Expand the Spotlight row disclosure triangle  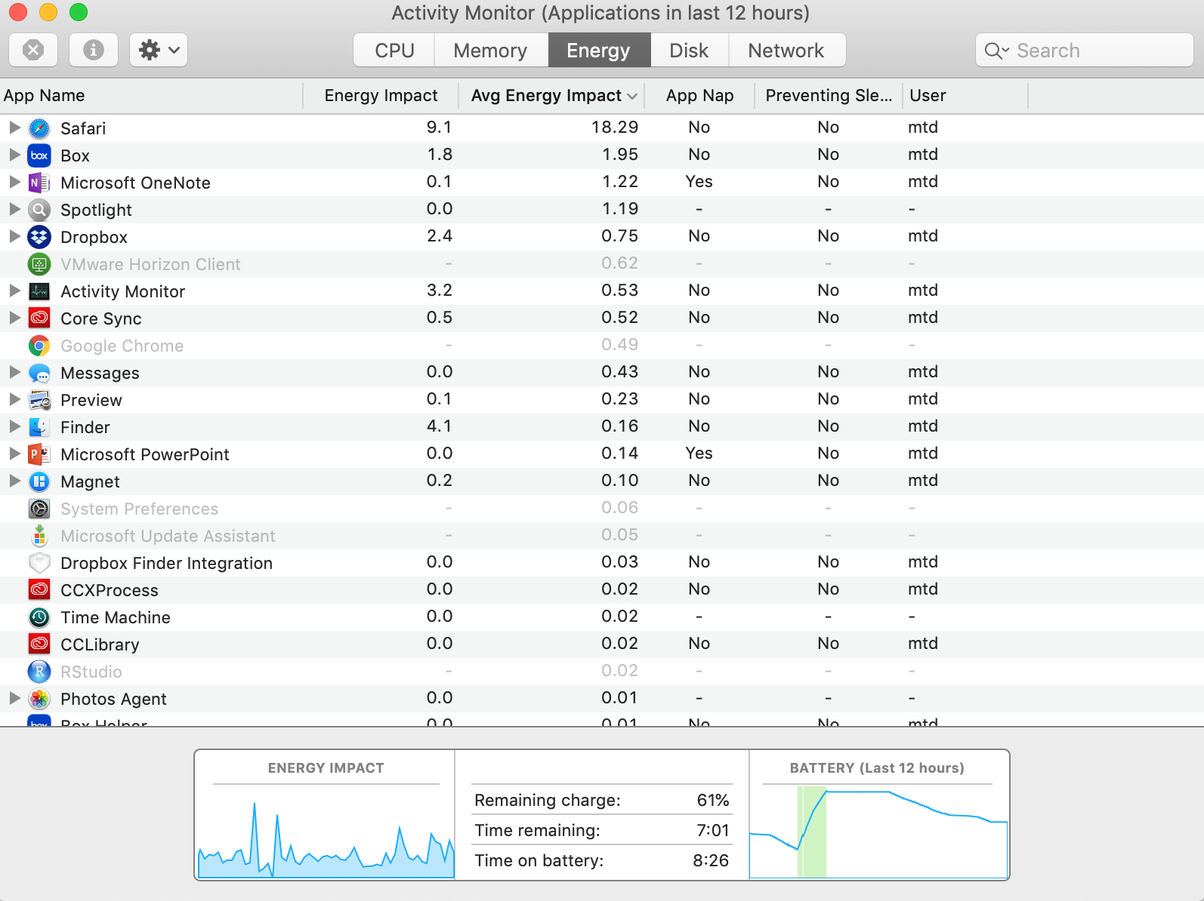coord(14,209)
